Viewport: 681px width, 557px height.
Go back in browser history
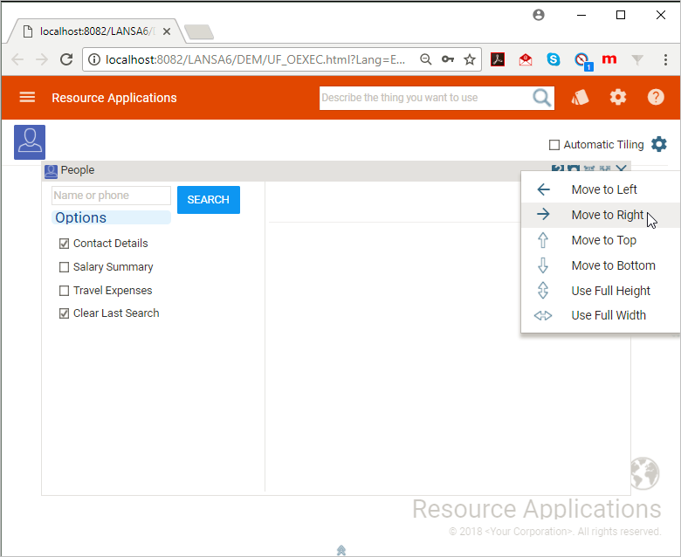point(17,59)
